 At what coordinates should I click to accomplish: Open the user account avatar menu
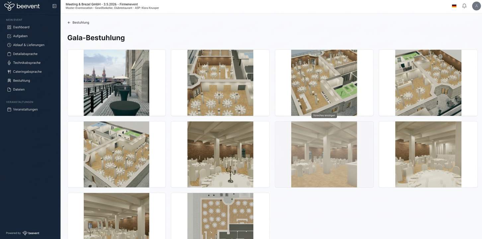(476, 6)
